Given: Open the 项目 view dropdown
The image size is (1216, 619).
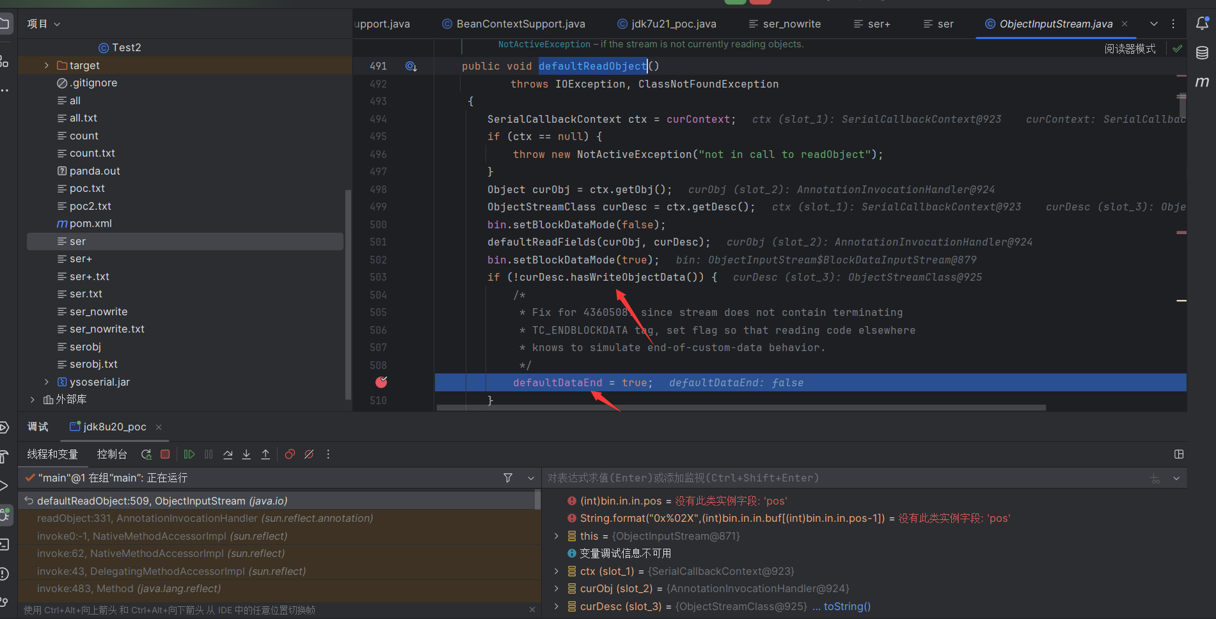Looking at the screenshot, I should tap(43, 24).
